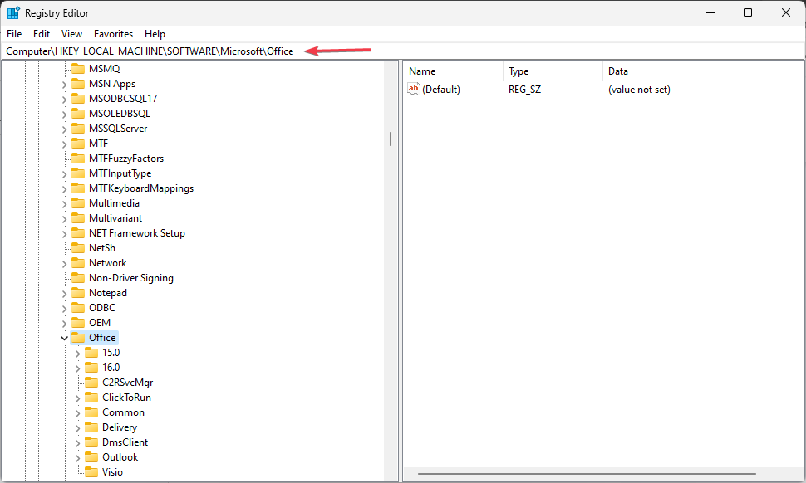Minimize the Registry Editor window
This screenshot has width=806, height=483.
tap(710, 12)
